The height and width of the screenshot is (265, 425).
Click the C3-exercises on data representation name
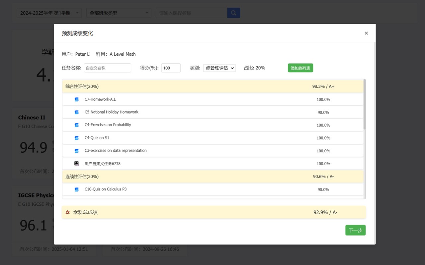coord(116,151)
